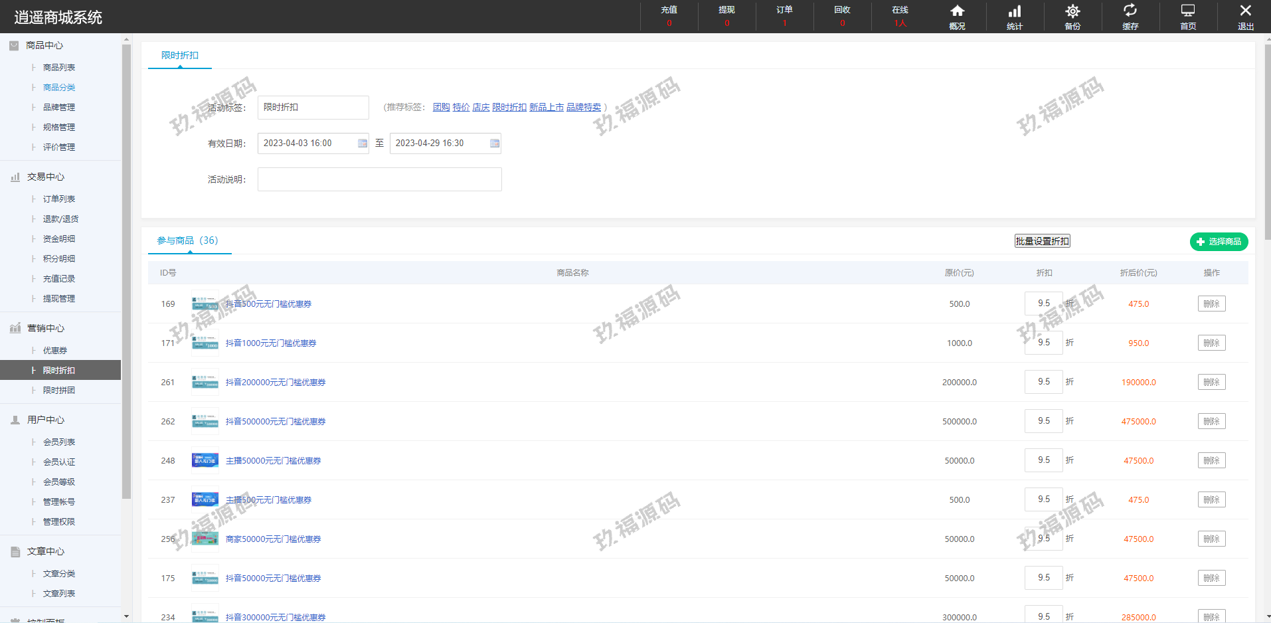Screen dimensions: 1271x623
Task: Collapse the 交易中心 sidebar section
Action: click(x=46, y=177)
